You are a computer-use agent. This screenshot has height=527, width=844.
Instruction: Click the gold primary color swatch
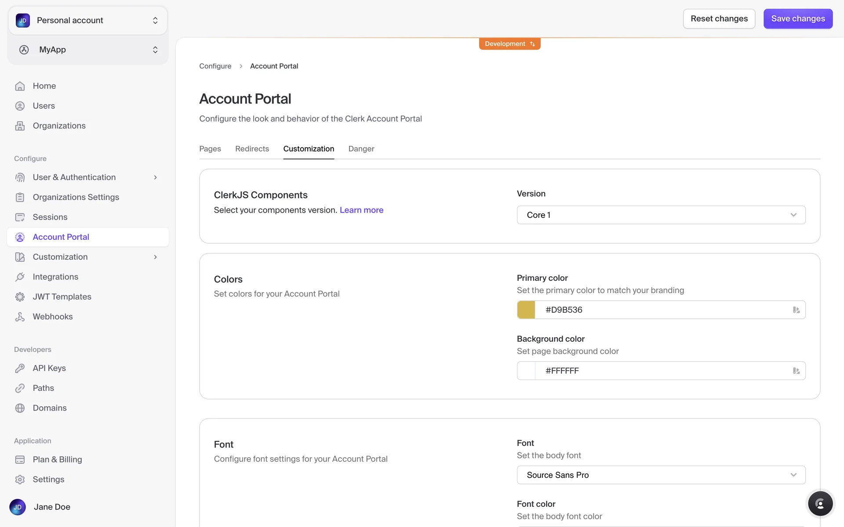point(526,310)
